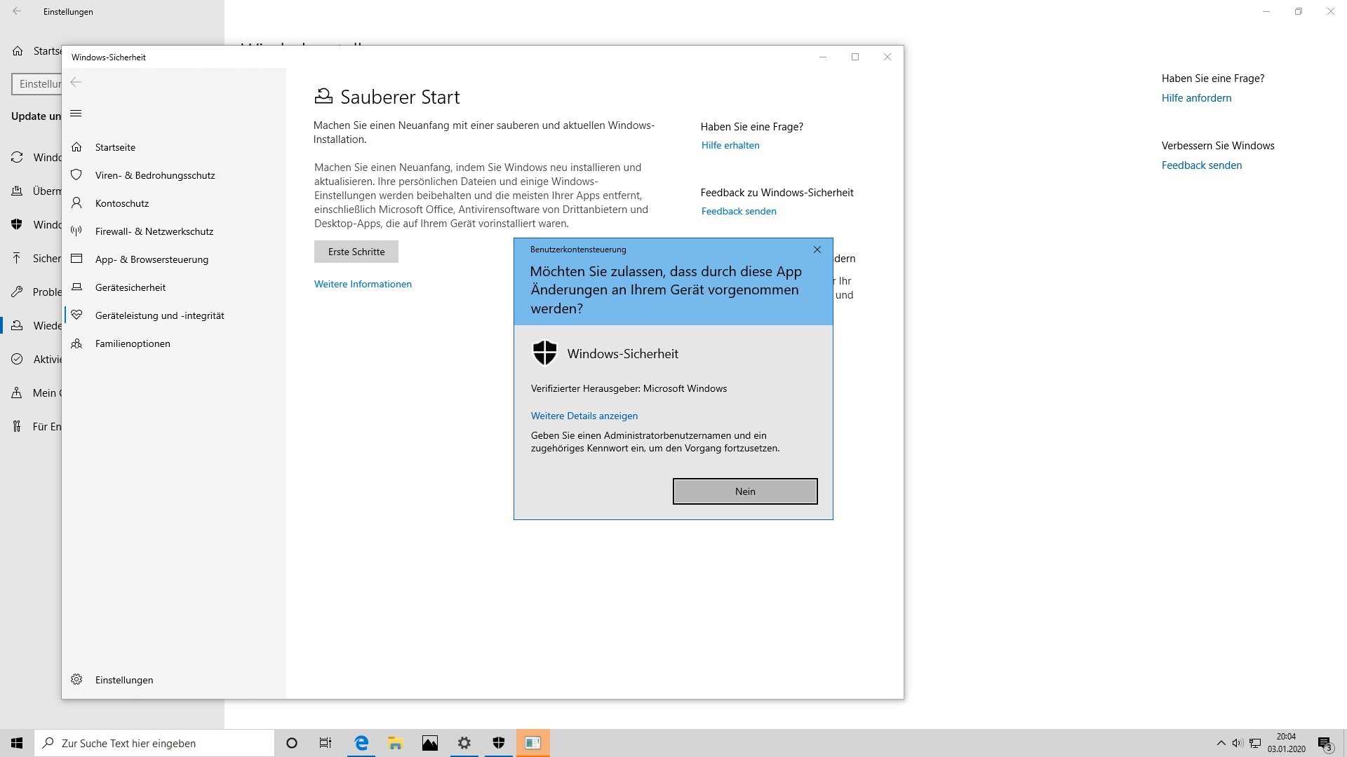
Task: Click the black shield icon in Einstellungen sidebar
Action: coord(17,224)
